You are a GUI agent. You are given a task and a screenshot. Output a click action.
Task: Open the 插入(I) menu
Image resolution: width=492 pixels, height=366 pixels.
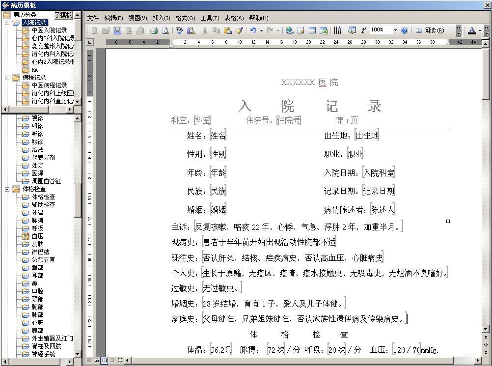(161, 18)
